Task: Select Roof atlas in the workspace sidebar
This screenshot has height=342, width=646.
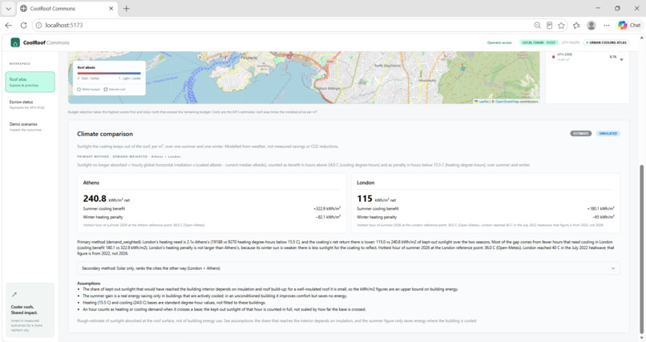Action: point(30,82)
